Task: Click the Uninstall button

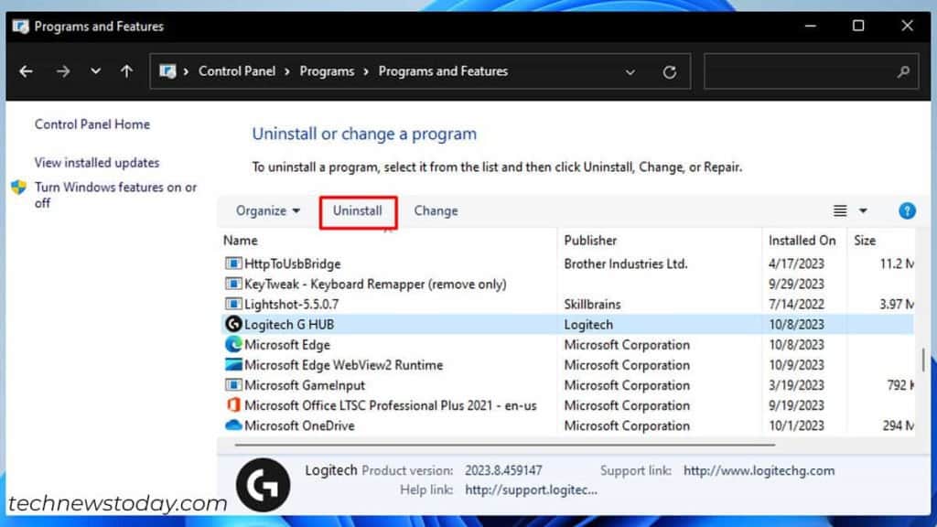Action: click(358, 211)
